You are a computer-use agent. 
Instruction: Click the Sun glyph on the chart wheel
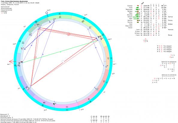[39, 26]
